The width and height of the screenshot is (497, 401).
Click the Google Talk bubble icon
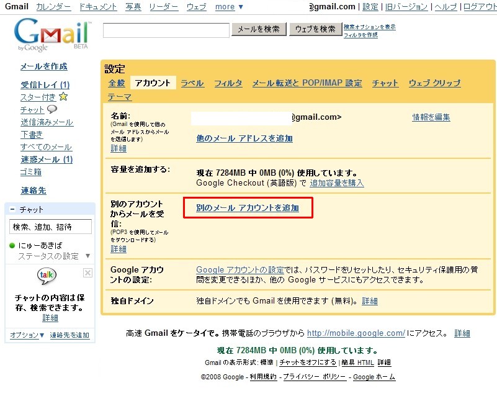[x=47, y=276]
